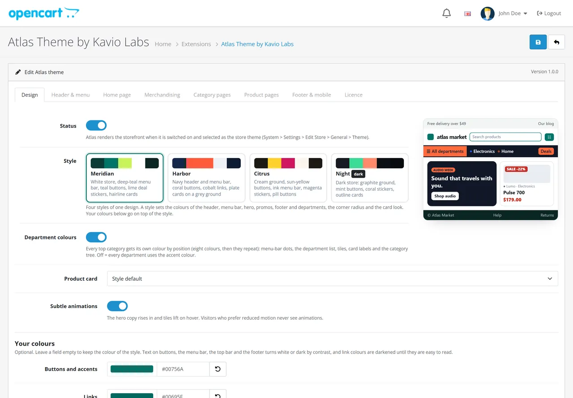
Task: Click the preview Search products field
Action: pos(505,137)
